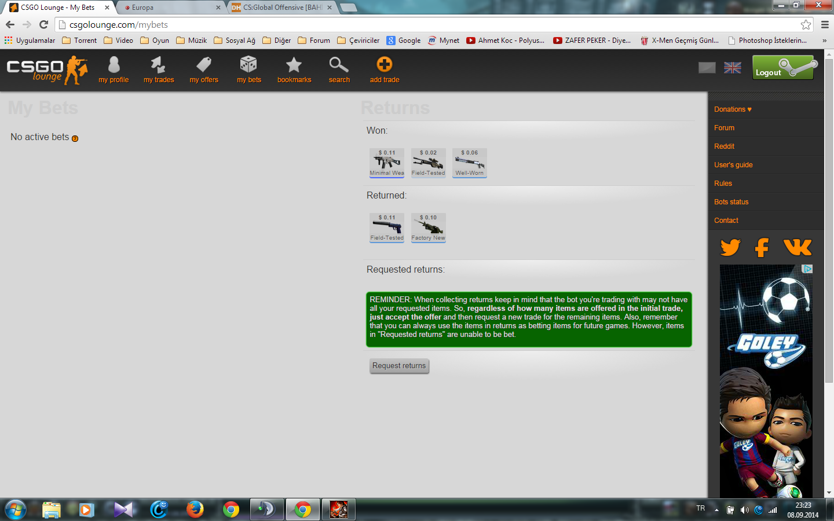Open the Facebook icon in sidebar
The width and height of the screenshot is (834, 521).
pos(762,247)
